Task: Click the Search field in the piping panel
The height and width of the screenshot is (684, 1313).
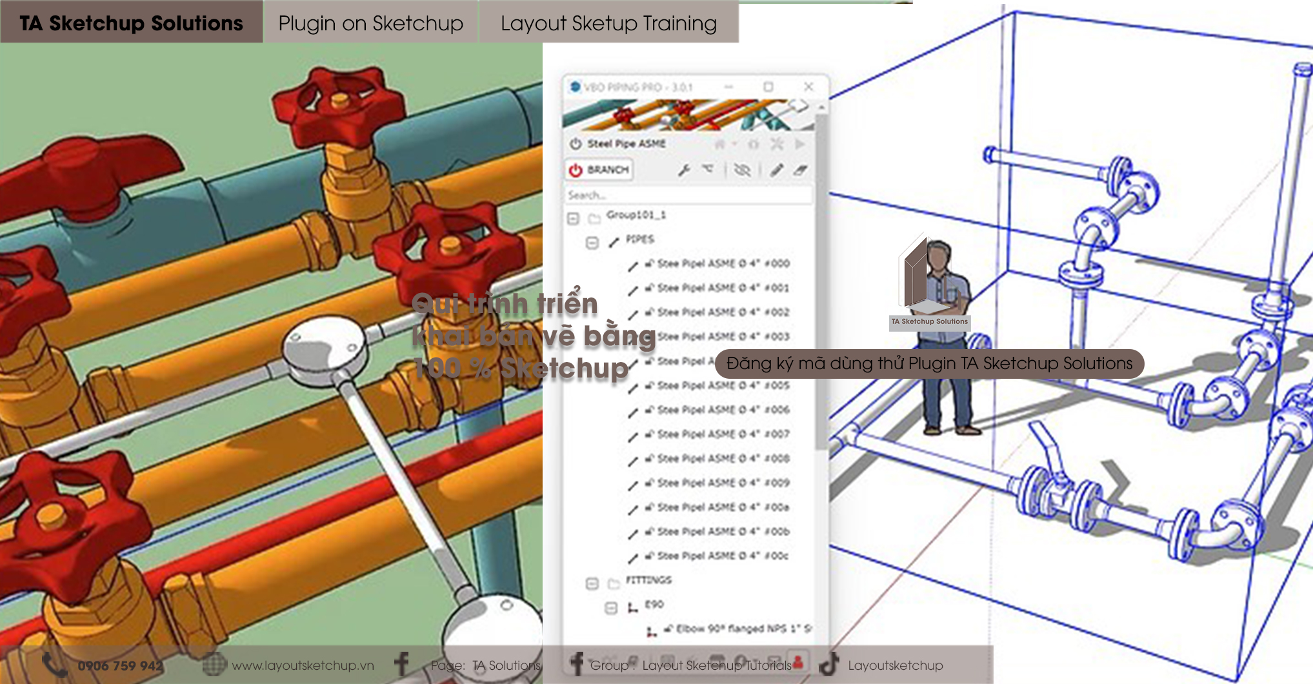Action: [688, 195]
